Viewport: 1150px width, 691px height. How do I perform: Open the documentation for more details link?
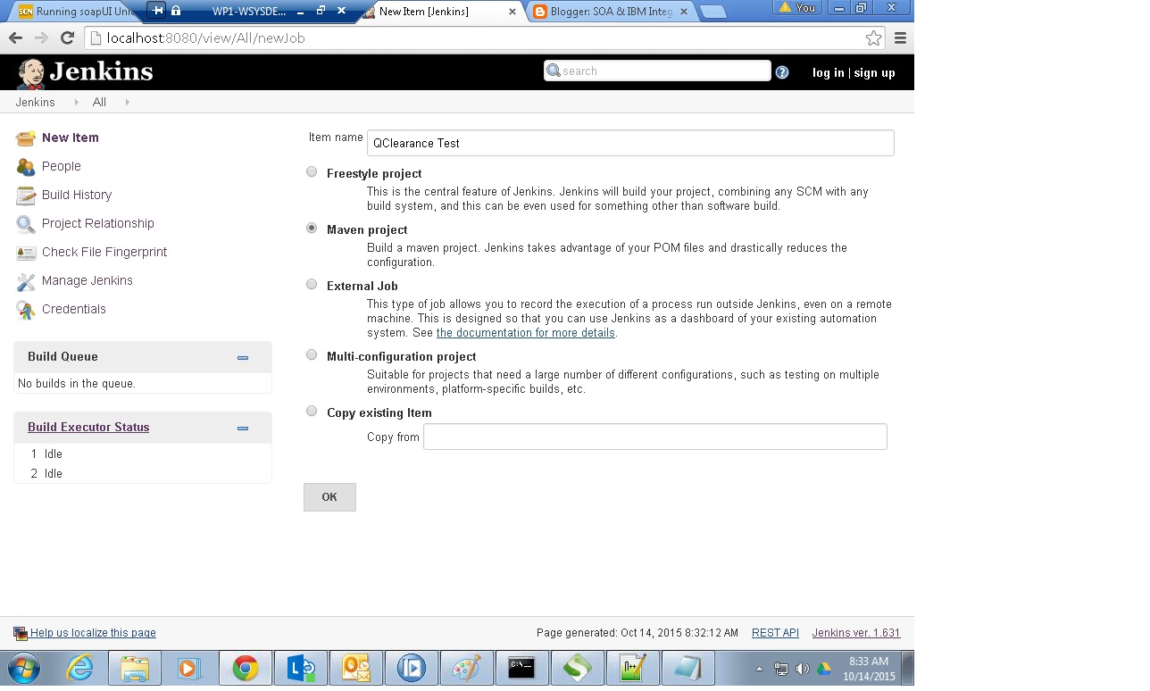pos(525,333)
